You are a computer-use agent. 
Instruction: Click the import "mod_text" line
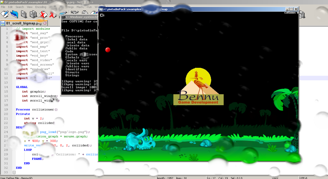click(x=33, y=51)
